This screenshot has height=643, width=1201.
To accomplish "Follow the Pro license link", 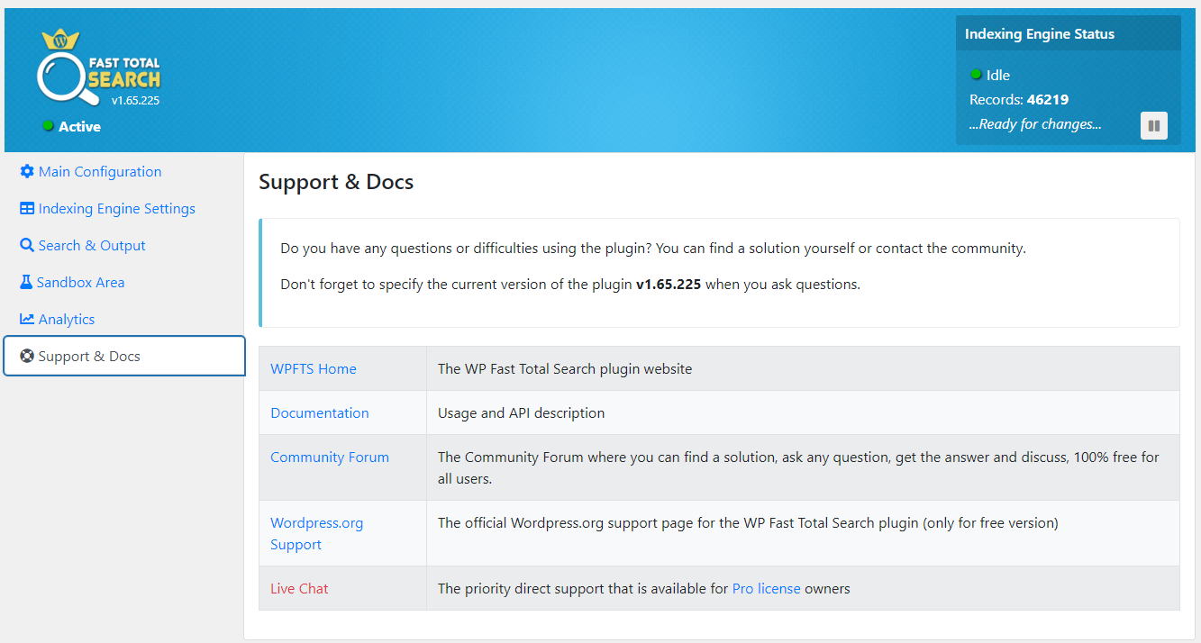I will pyautogui.click(x=766, y=588).
